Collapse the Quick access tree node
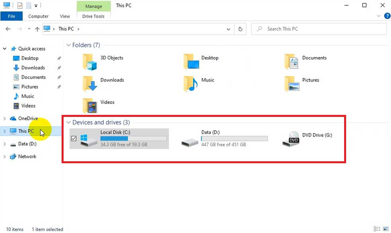The height and width of the screenshot is (233, 391). pos(4,49)
